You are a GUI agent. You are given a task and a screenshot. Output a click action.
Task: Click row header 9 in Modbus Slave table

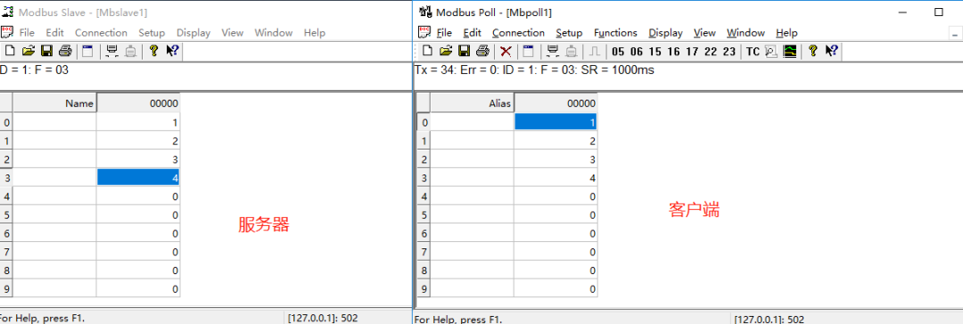click(6, 288)
